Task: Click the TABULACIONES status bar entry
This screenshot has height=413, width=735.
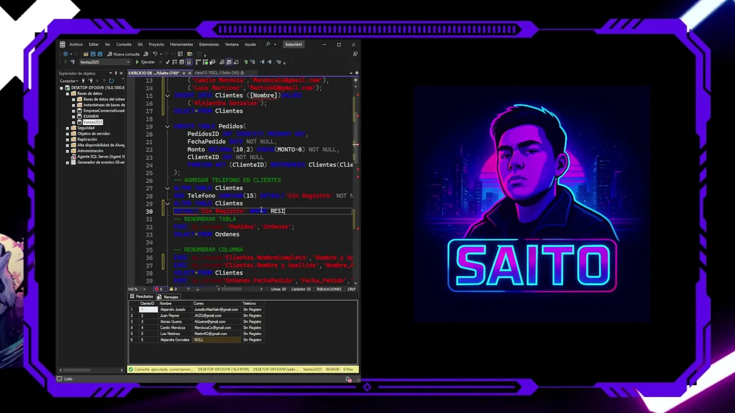Action: pos(329,289)
